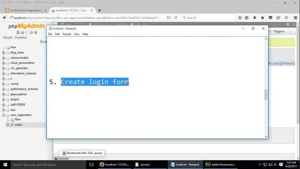Open a new Firefox tab
The height and width of the screenshot is (169, 300).
pos(99,10)
